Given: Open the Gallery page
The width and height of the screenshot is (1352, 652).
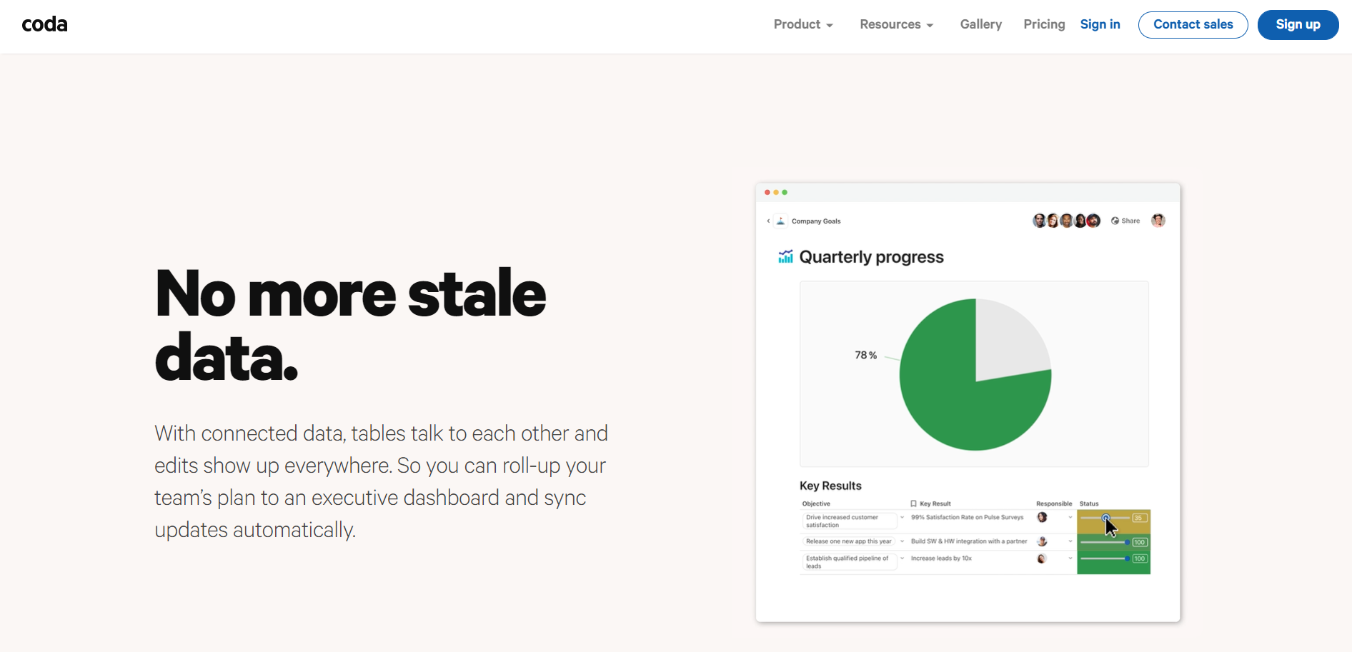Looking at the screenshot, I should click(x=980, y=24).
